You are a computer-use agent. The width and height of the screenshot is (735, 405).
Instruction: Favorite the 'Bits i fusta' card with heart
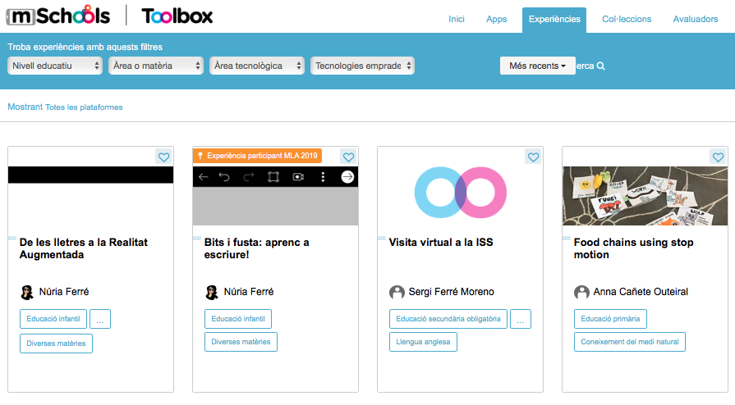[x=348, y=157]
